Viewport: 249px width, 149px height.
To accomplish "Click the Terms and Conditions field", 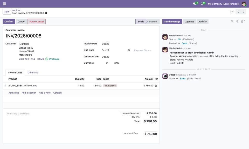I will point(18,114).
